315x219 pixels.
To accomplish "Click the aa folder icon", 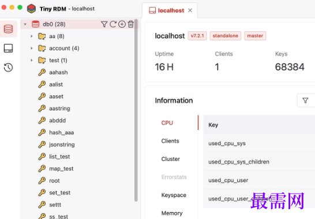I will [42, 36].
